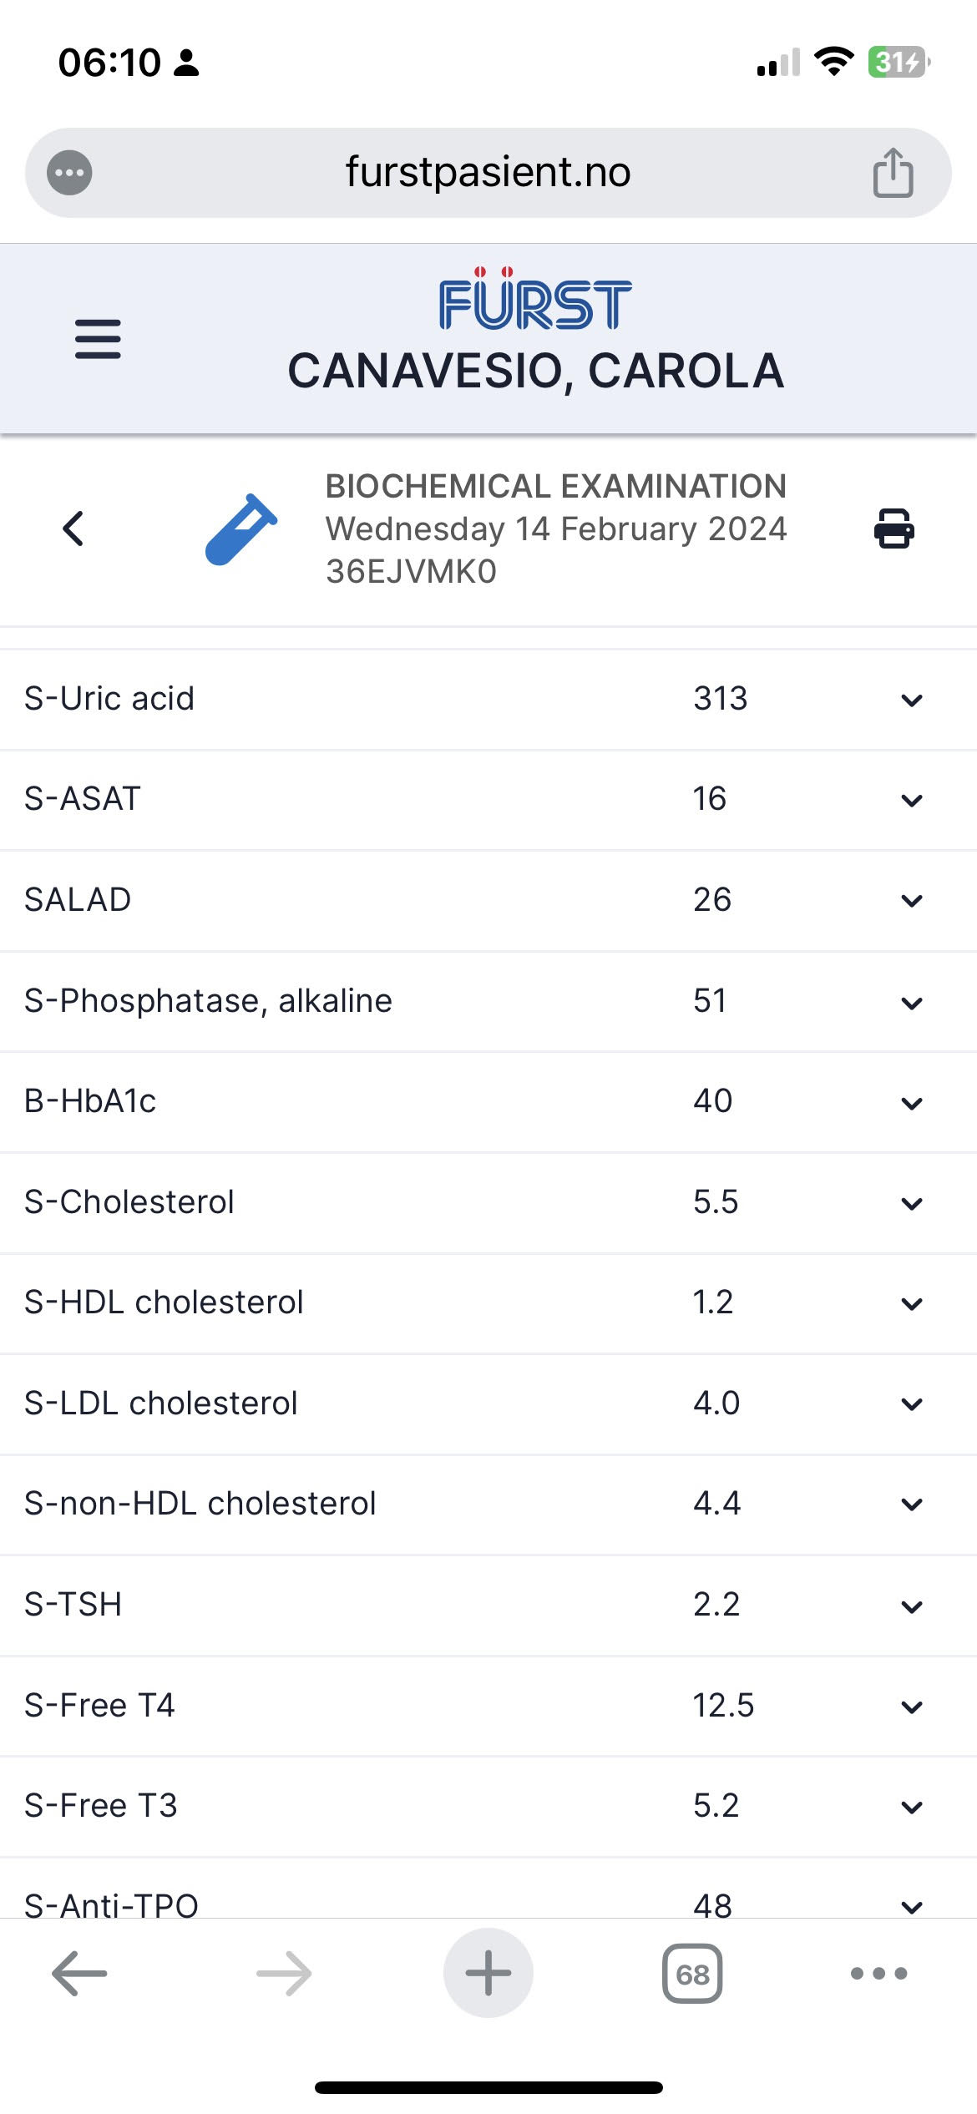Open the hamburger navigation menu
The image size is (977, 2114).
pos(98,339)
